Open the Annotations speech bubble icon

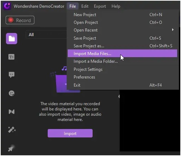coord(12,75)
